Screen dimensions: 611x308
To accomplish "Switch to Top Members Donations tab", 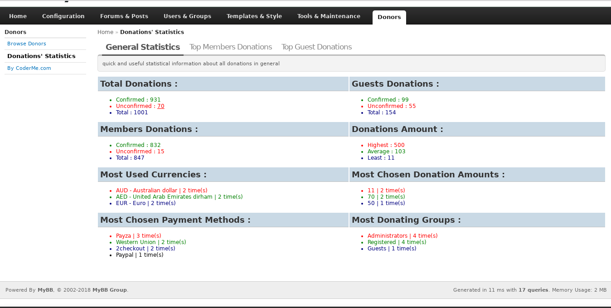I will pos(230,47).
